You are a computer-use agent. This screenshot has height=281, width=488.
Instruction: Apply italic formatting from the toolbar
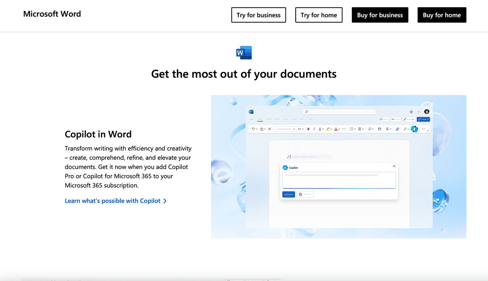click(314, 129)
